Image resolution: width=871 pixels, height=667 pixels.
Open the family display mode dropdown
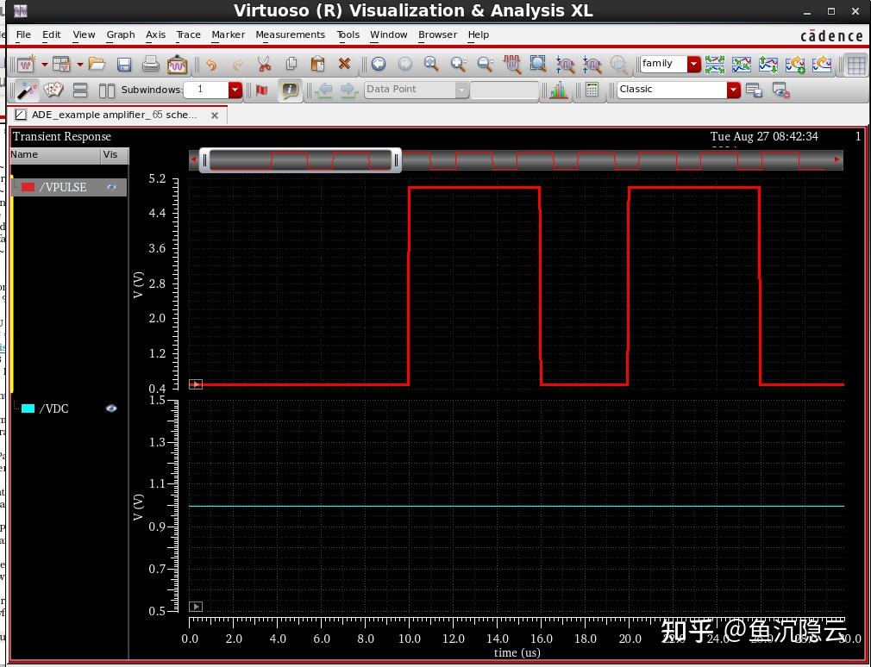pos(692,64)
